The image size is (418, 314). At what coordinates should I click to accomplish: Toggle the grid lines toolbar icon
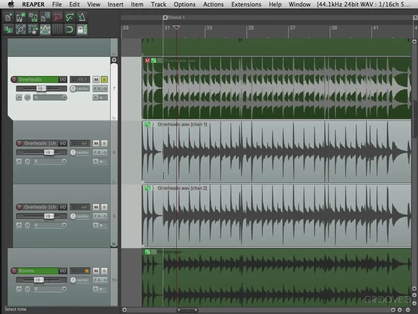coord(57,29)
